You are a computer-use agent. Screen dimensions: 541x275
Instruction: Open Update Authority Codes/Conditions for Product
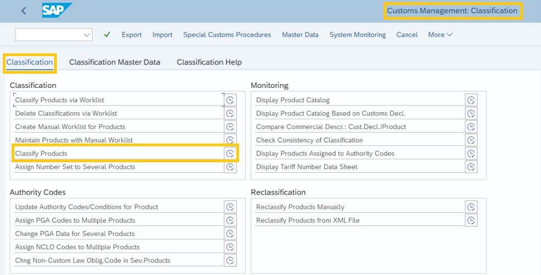click(118, 207)
